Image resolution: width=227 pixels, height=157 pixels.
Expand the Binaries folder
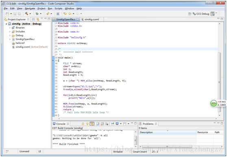(x=10, y=28)
